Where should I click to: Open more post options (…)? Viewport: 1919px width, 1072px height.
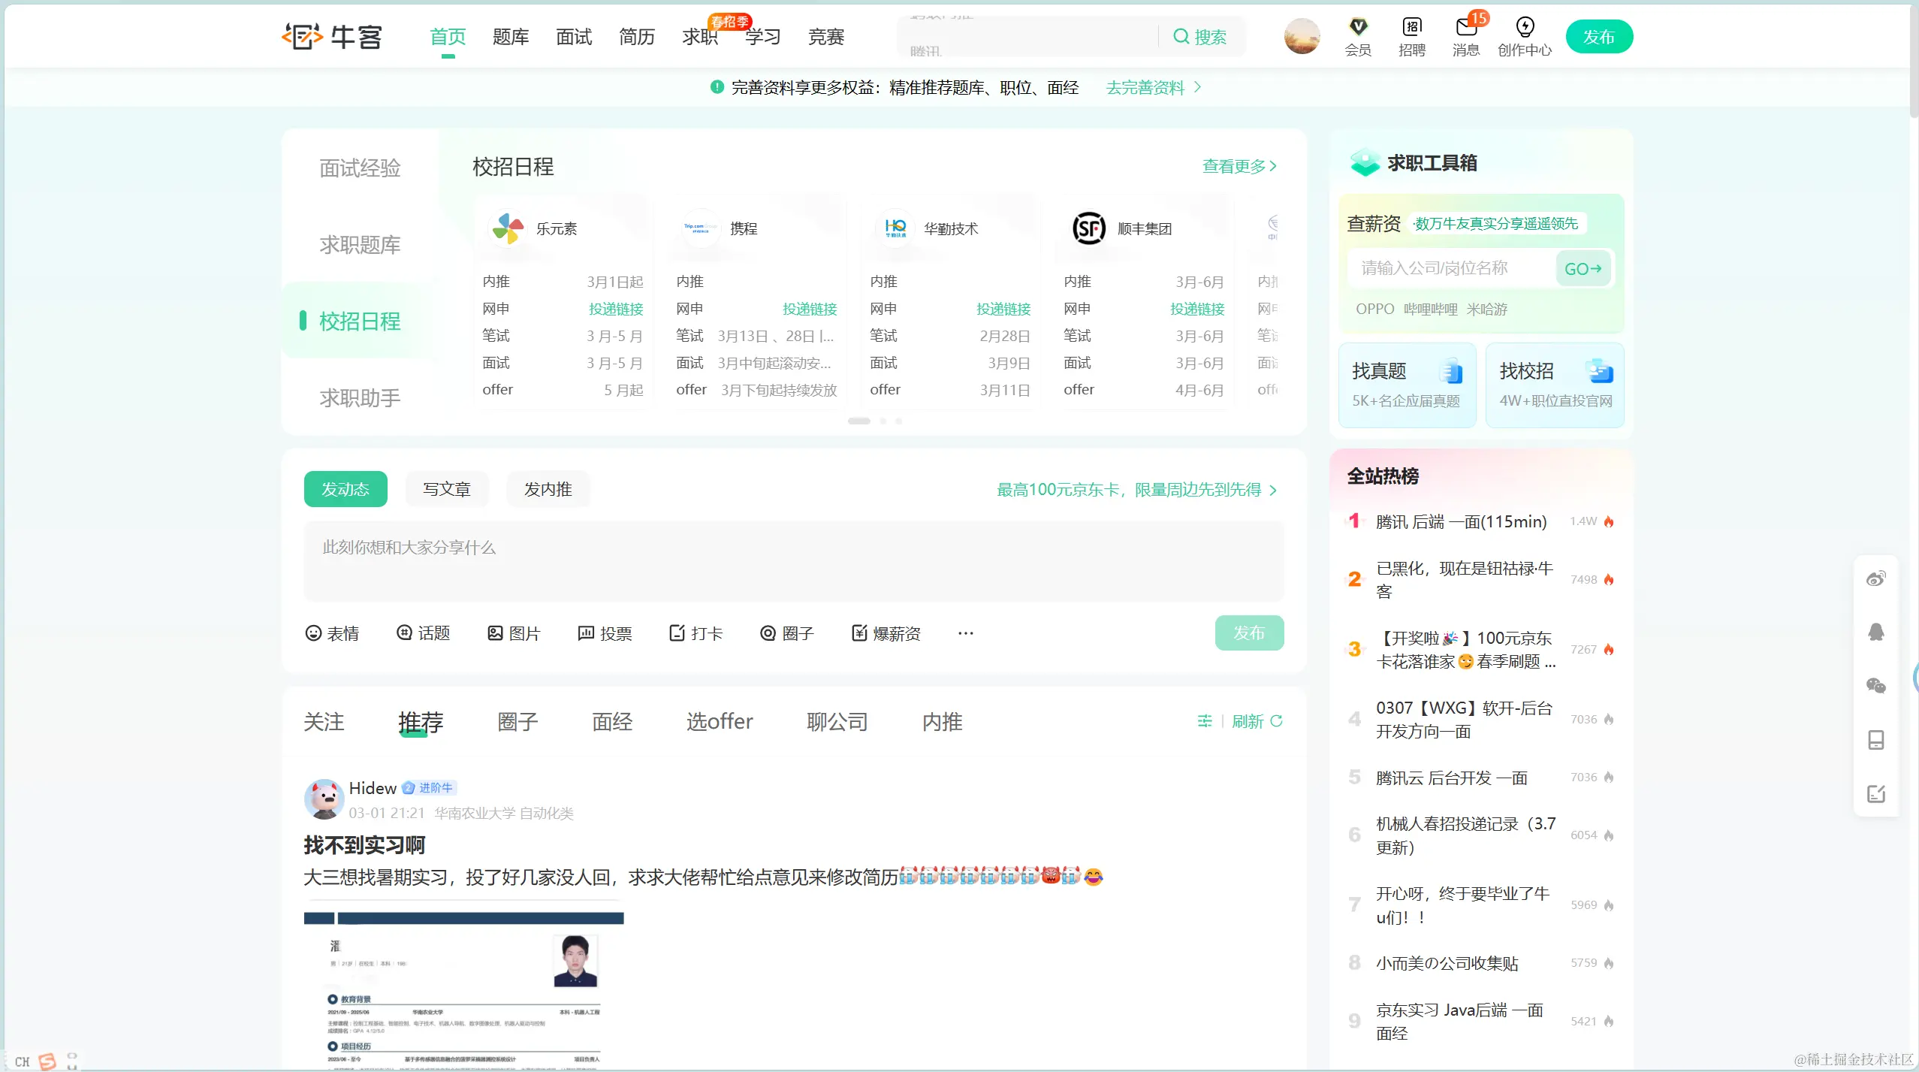(966, 633)
